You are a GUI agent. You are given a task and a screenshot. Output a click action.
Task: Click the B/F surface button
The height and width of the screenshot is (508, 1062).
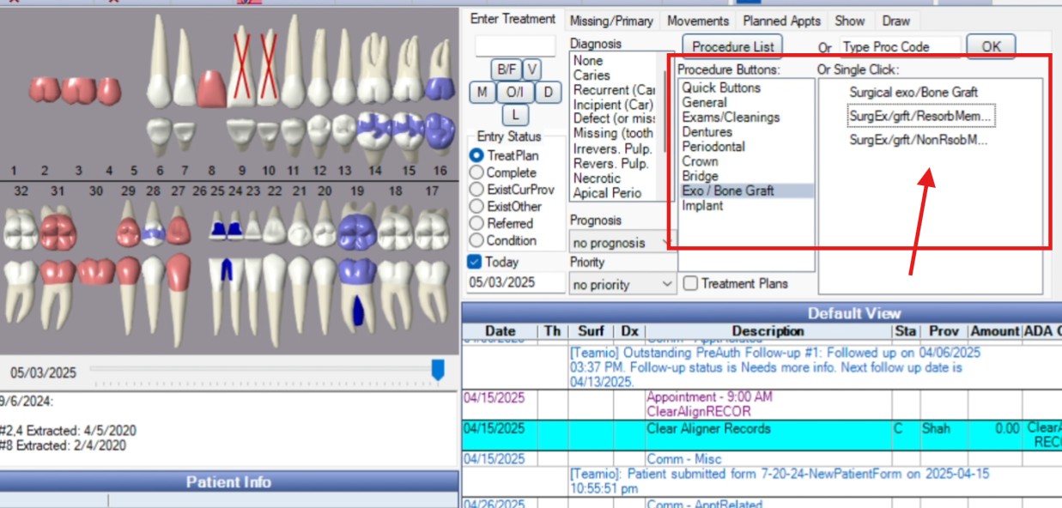pyautogui.click(x=507, y=70)
